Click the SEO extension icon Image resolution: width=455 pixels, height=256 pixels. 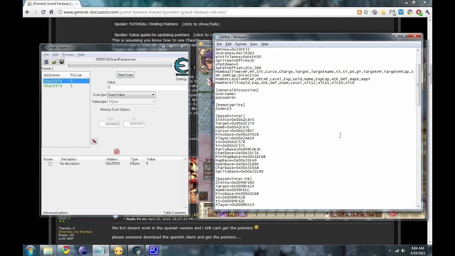[x=410, y=12]
